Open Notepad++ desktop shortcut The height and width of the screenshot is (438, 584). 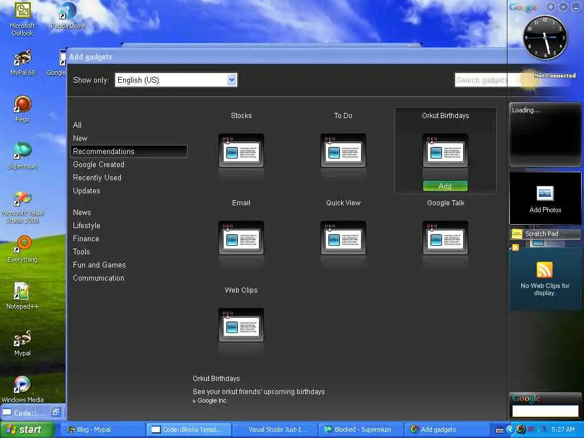pos(22,296)
